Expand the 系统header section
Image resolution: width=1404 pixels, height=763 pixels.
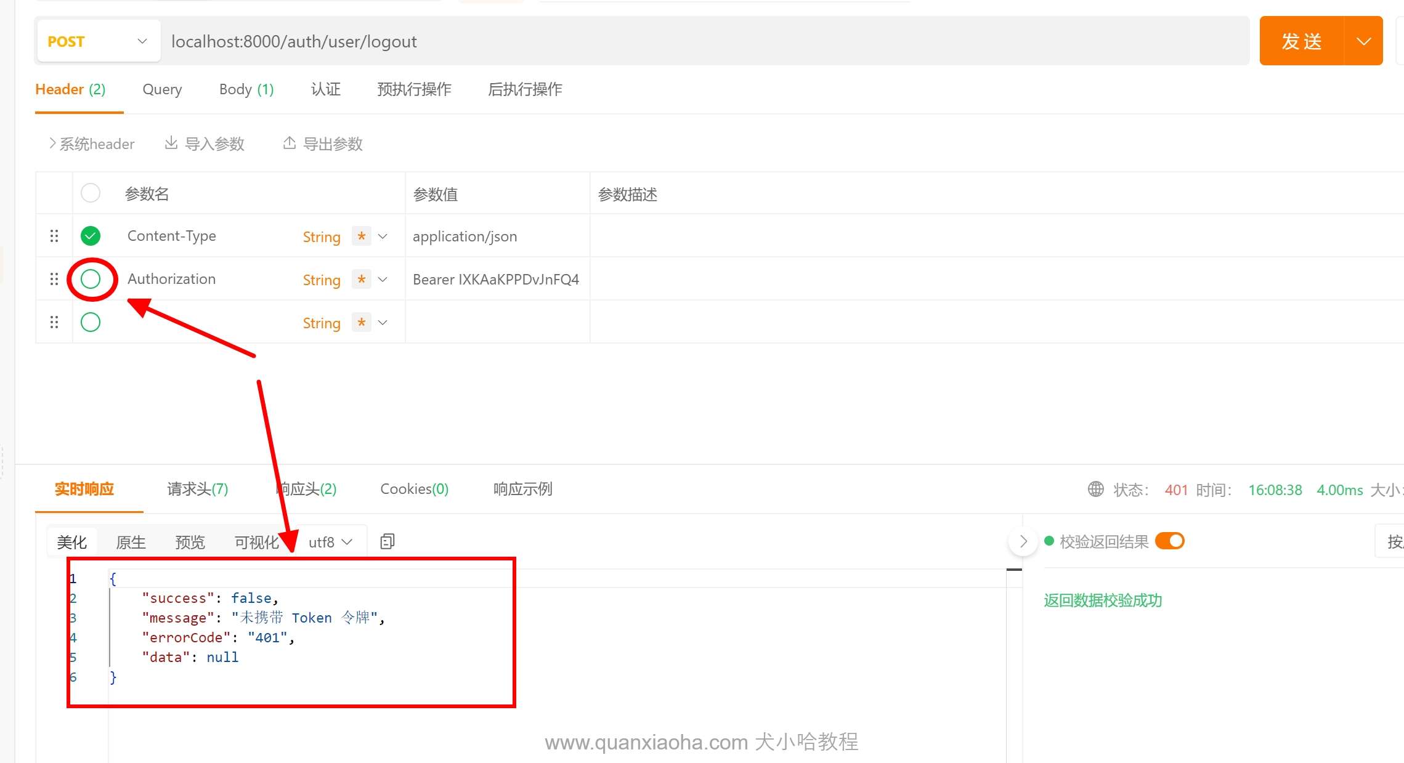pos(92,143)
